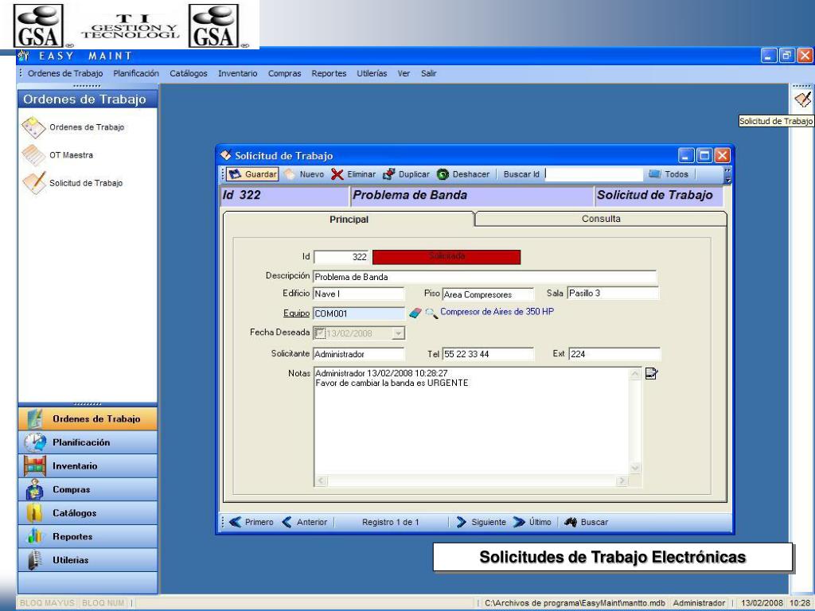
Task: Toggle the Fecha Deseada date checkbox
Action: 319,333
